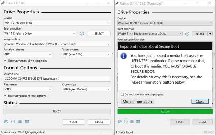The width and height of the screenshot is (216, 135).
Task: Expand Show advanced format options
Action: [25, 96]
